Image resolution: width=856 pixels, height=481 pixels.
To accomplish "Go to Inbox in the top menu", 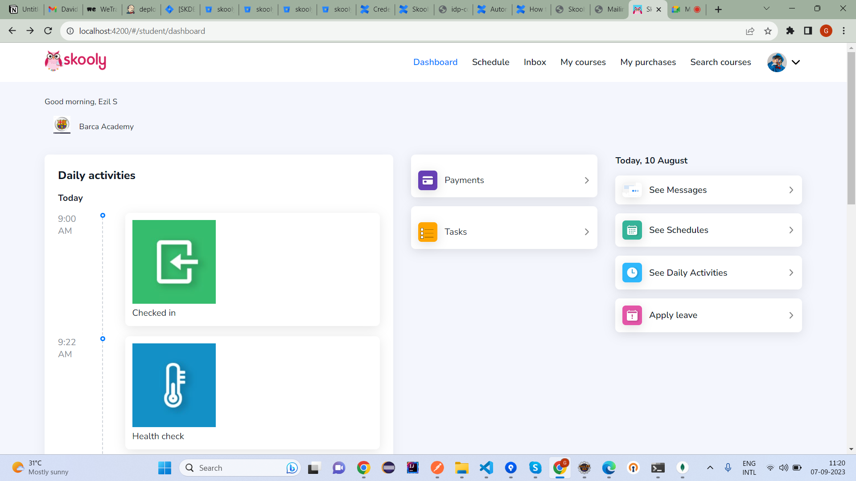I will 535,62.
